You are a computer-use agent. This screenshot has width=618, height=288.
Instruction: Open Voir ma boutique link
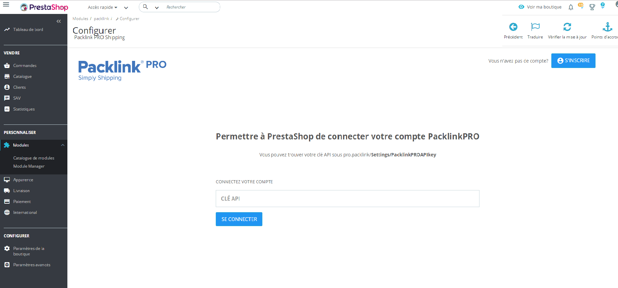point(540,7)
